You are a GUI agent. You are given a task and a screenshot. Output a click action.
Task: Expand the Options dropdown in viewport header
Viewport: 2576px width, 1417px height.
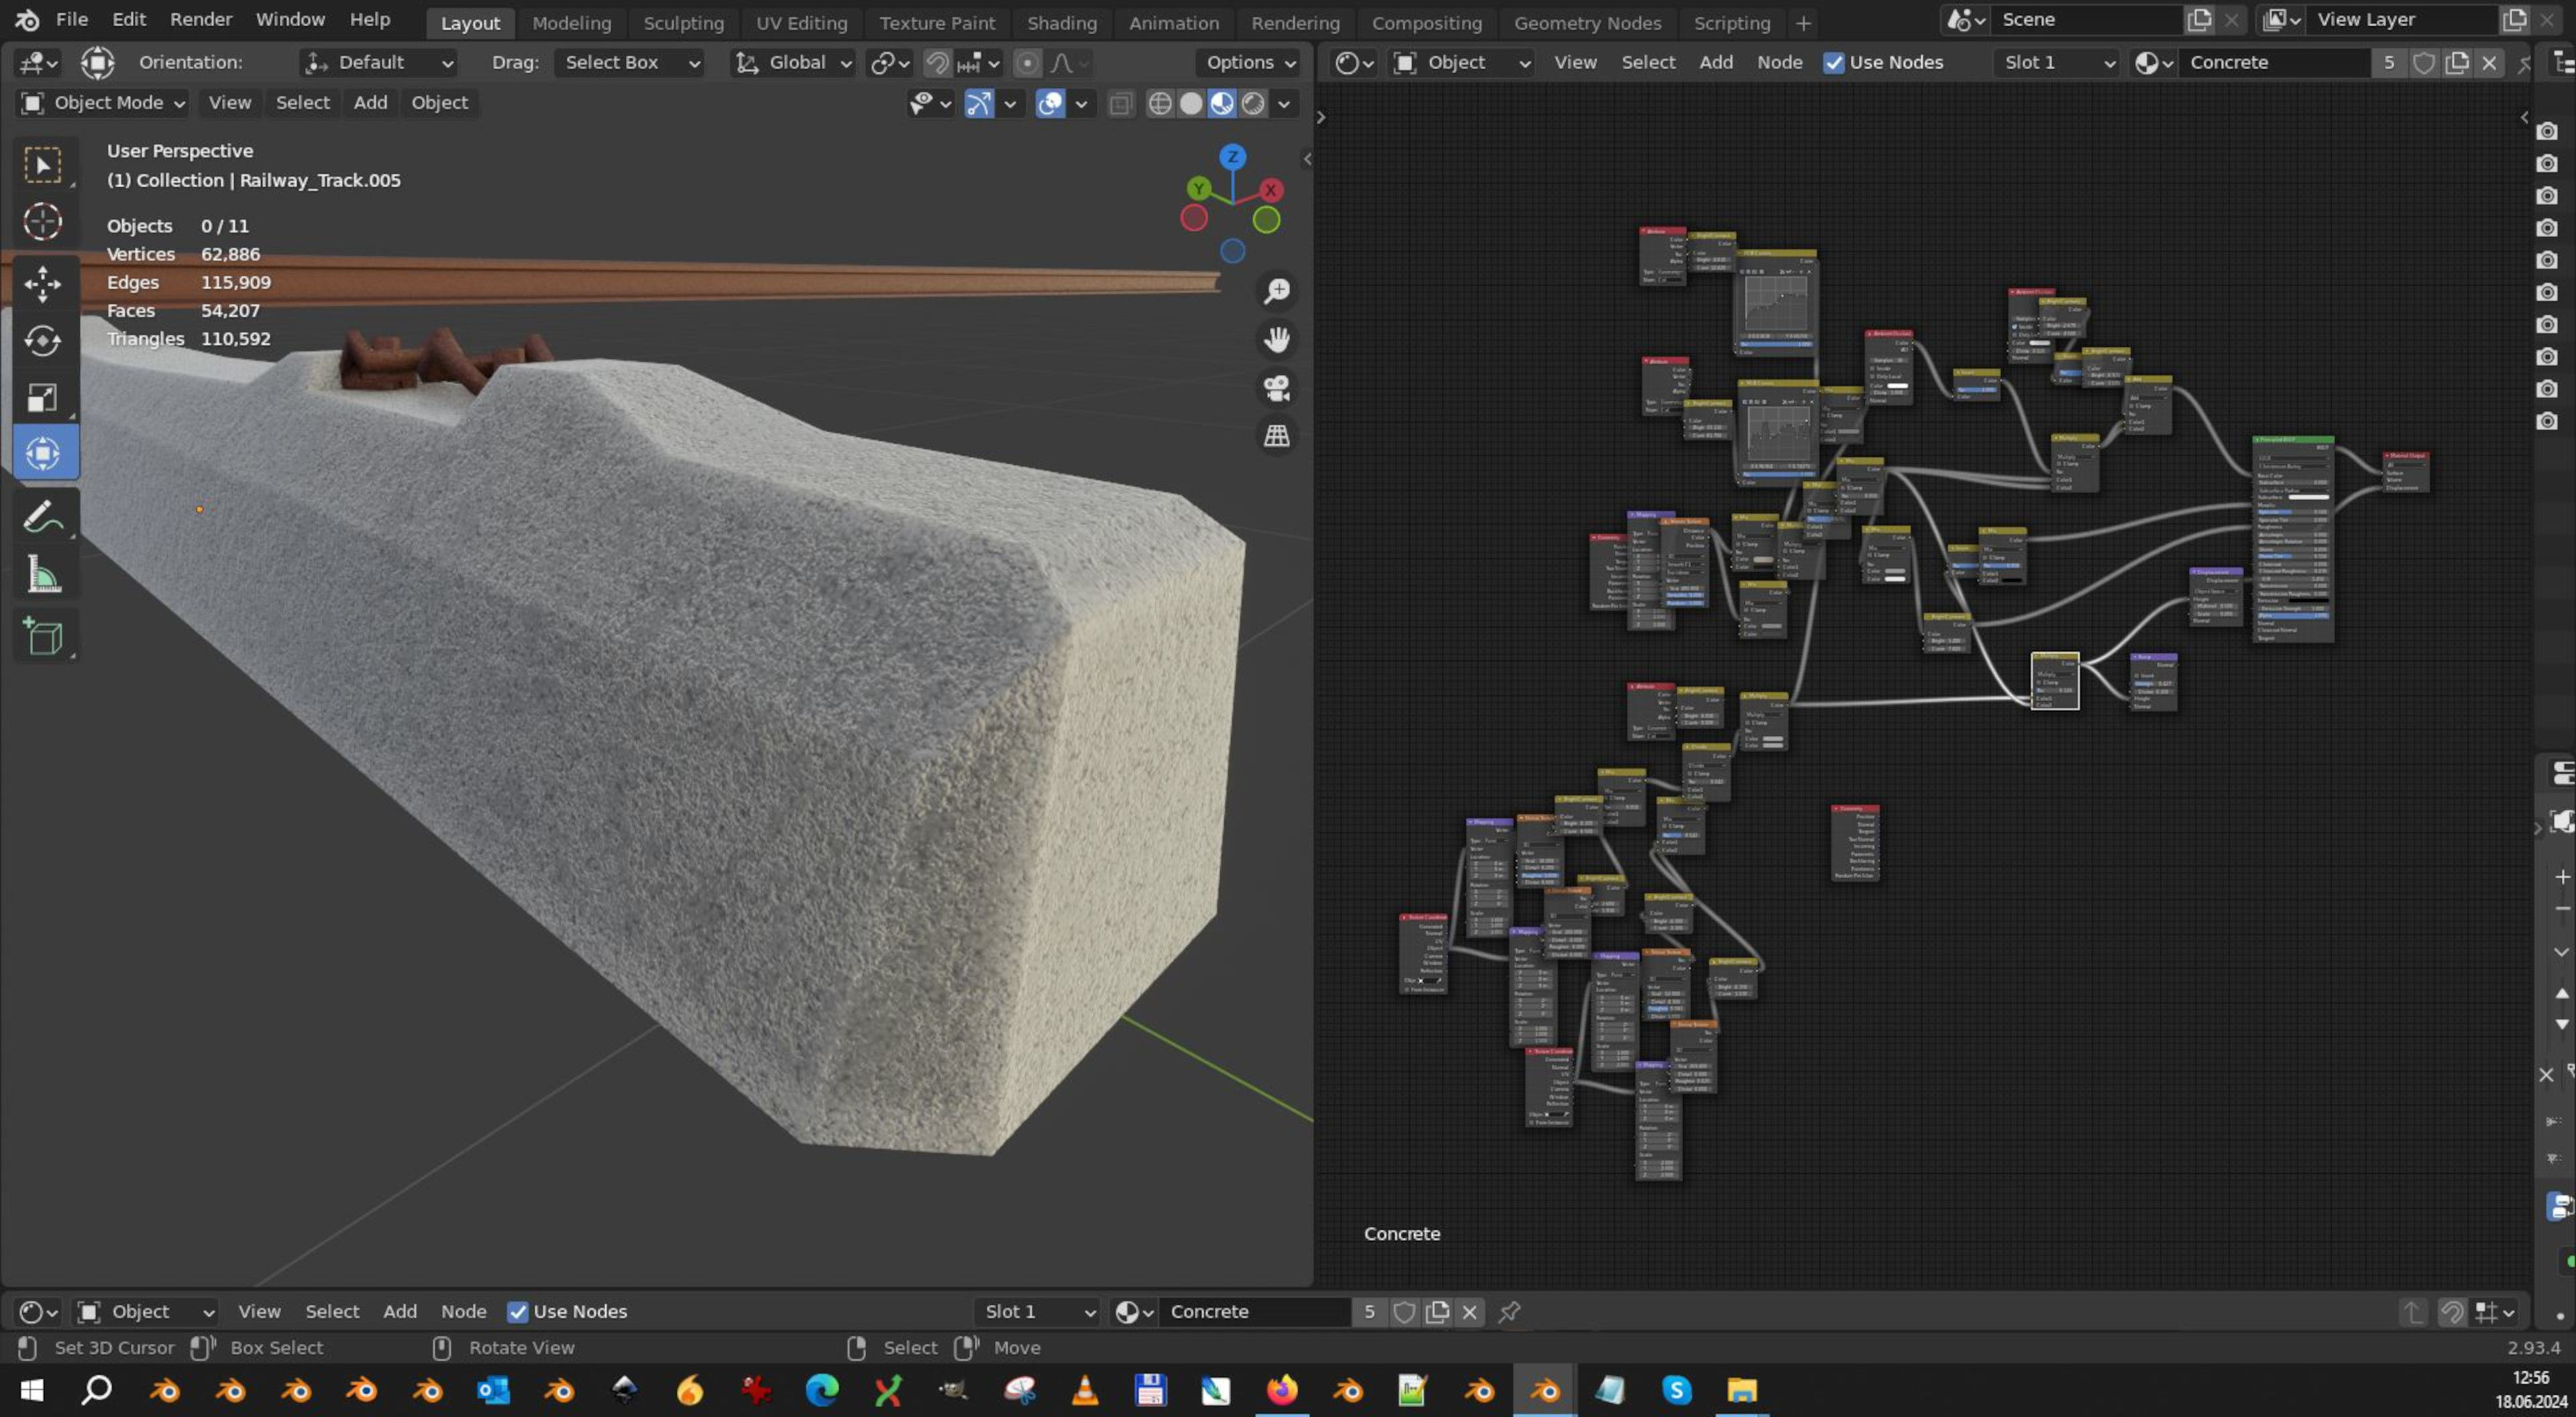[1250, 63]
